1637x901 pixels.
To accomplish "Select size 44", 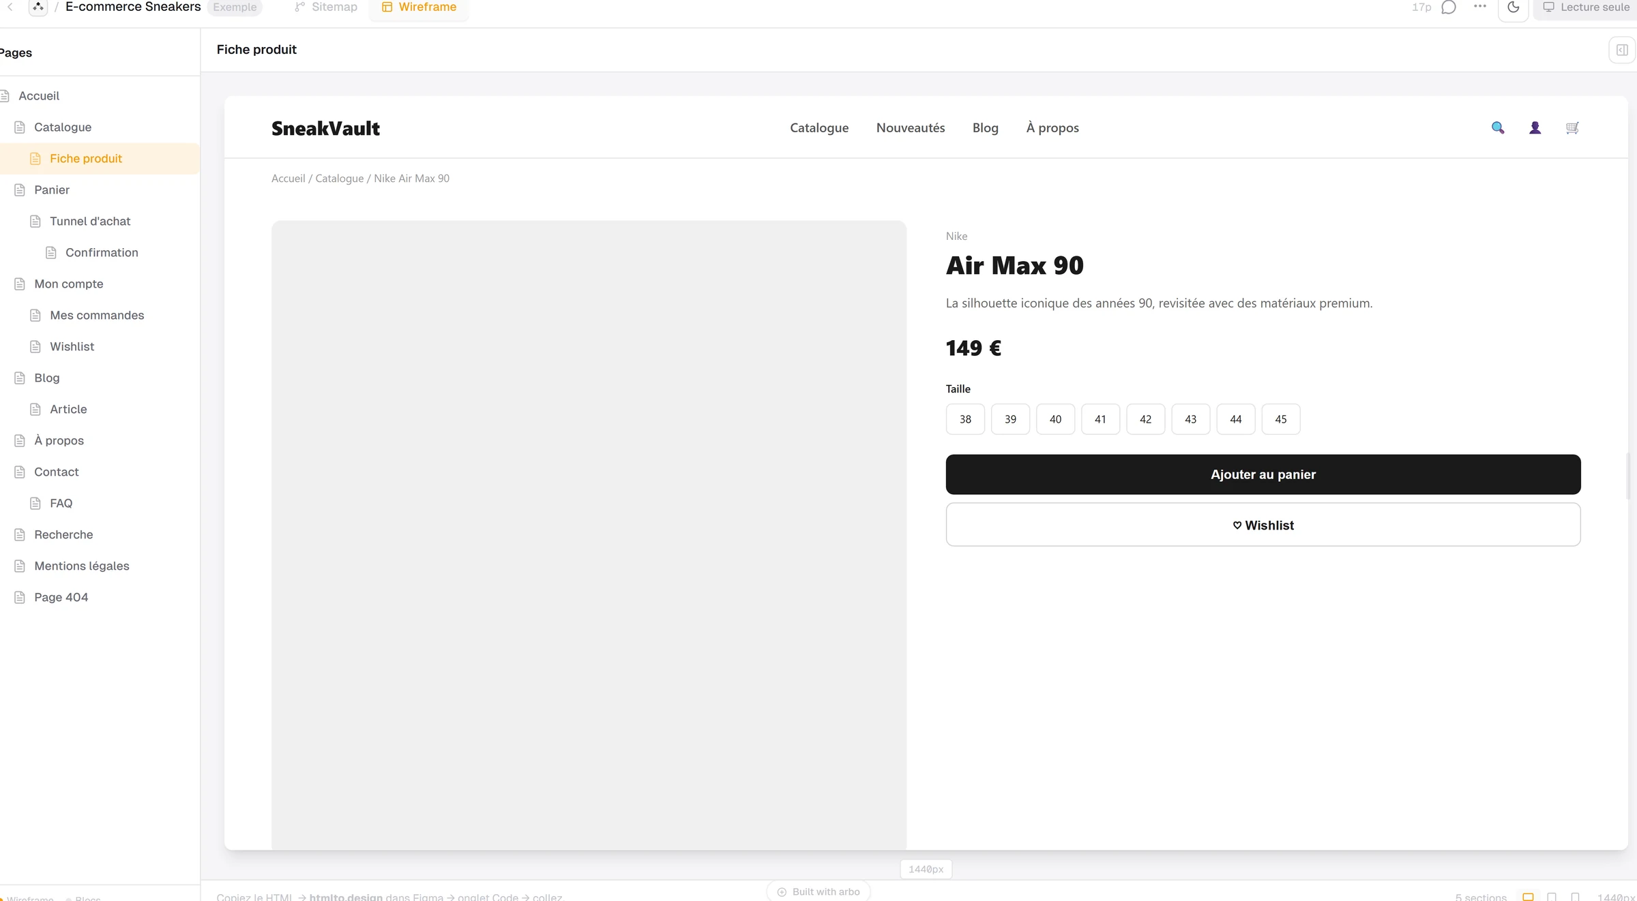I will pyautogui.click(x=1236, y=419).
